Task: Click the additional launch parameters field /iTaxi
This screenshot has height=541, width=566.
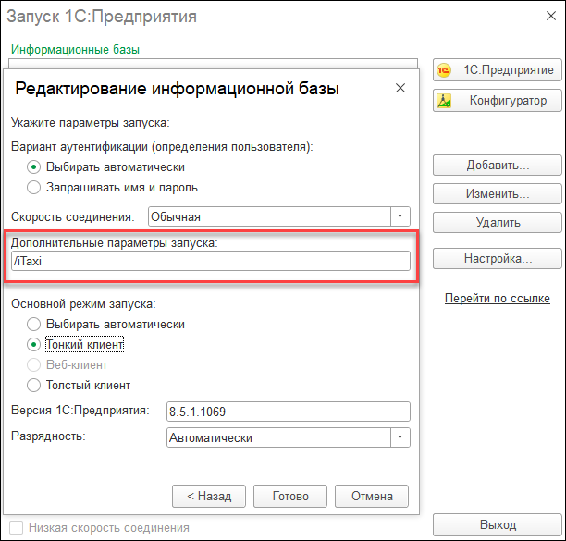Action: 211,261
